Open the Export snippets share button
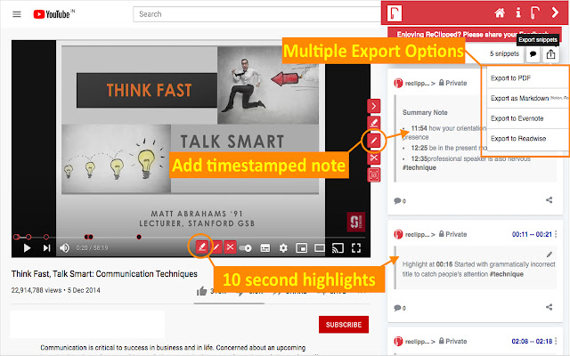Viewport: 570px width, 356px height. pos(550,54)
